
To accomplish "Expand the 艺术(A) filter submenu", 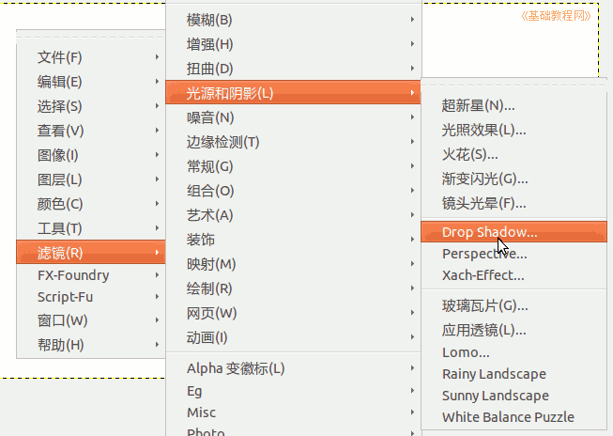I will tap(293, 215).
